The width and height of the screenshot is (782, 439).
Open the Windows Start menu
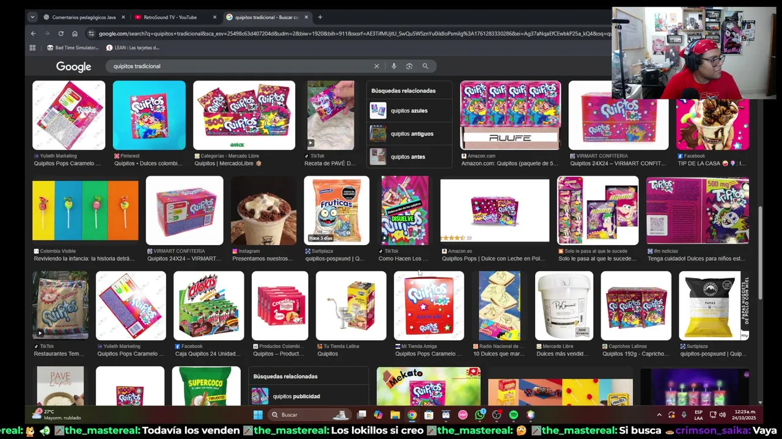(x=258, y=415)
